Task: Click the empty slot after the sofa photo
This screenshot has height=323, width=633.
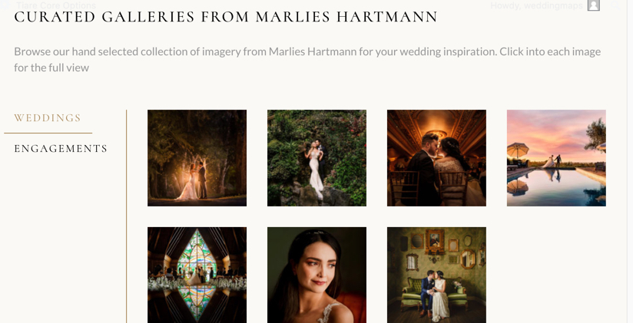Action: point(556,275)
